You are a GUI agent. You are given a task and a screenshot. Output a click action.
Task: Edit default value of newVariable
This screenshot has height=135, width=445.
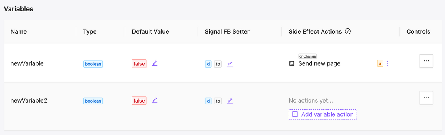[155, 63]
